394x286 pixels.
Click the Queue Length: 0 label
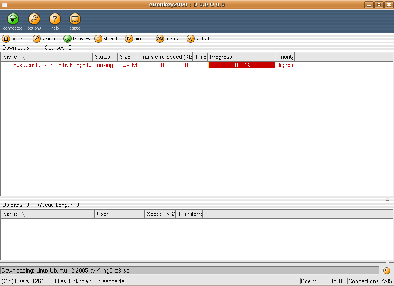pyautogui.click(x=58, y=205)
